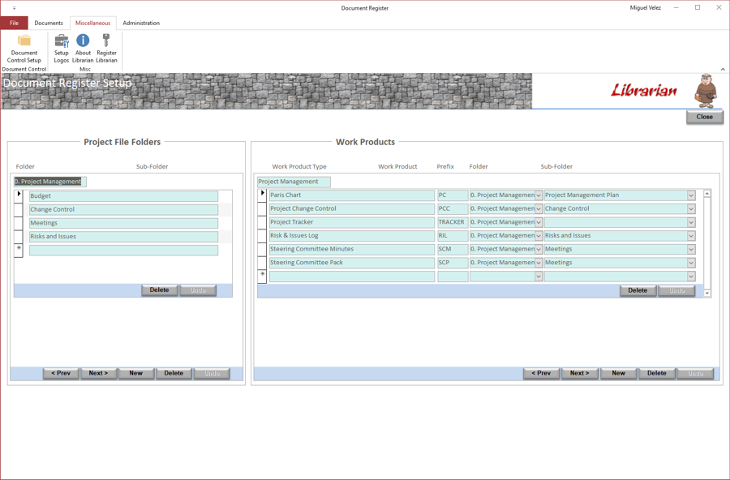Click the Steering Committee Pack field
Screen dimensions: 730x480
coord(352,263)
